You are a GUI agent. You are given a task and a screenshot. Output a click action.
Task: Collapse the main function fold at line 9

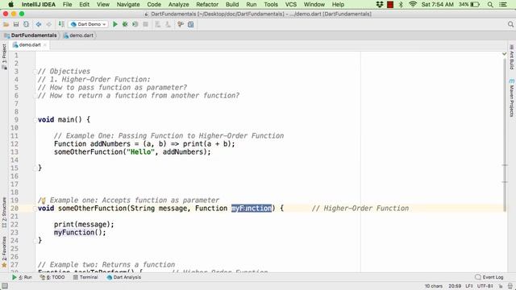tap(35, 120)
